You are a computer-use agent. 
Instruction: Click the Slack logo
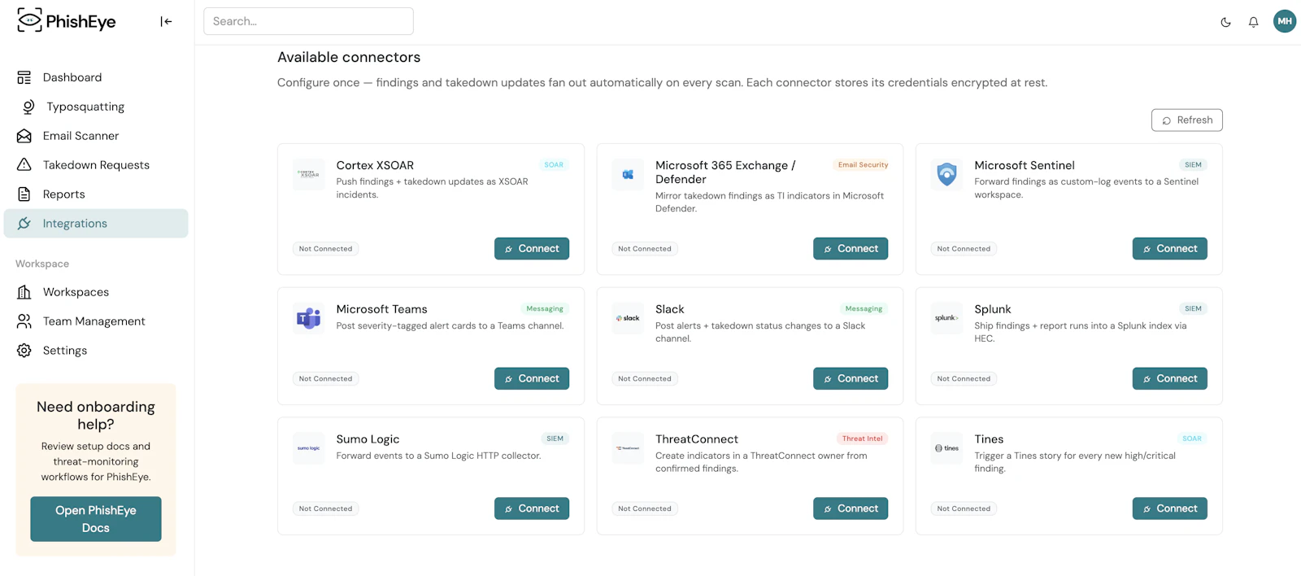628,318
